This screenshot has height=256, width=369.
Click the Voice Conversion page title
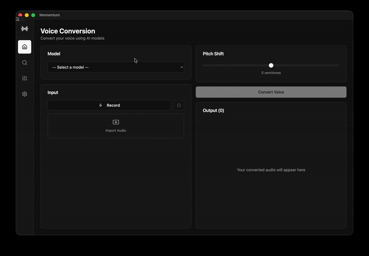(68, 31)
